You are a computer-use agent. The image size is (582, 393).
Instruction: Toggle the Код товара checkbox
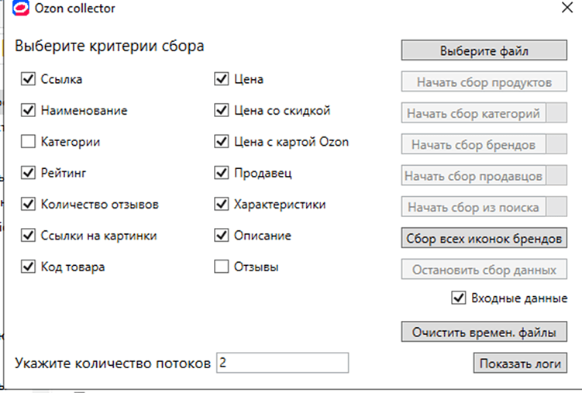[x=29, y=267]
